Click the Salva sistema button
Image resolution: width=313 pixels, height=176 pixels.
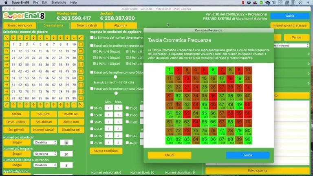coord(258,171)
